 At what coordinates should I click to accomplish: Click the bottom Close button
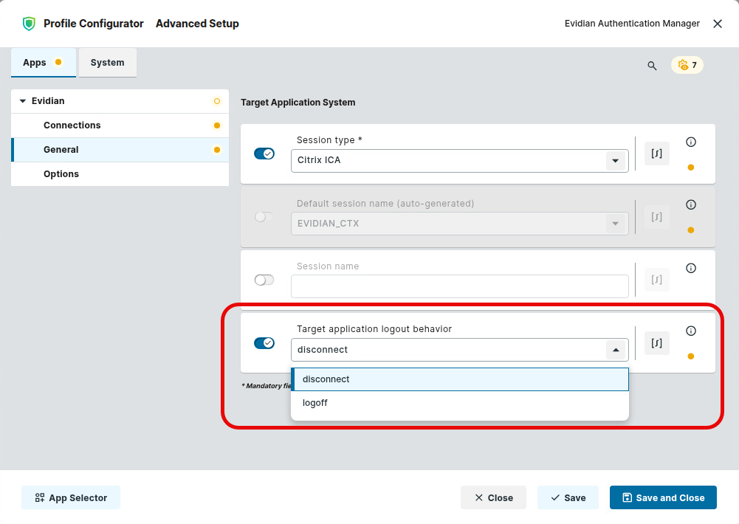click(493, 497)
